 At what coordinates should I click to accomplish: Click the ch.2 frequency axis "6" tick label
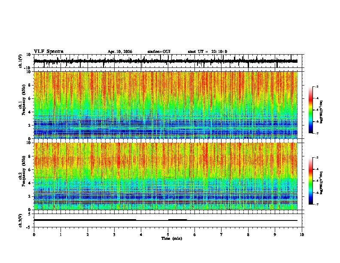tap(30, 169)
